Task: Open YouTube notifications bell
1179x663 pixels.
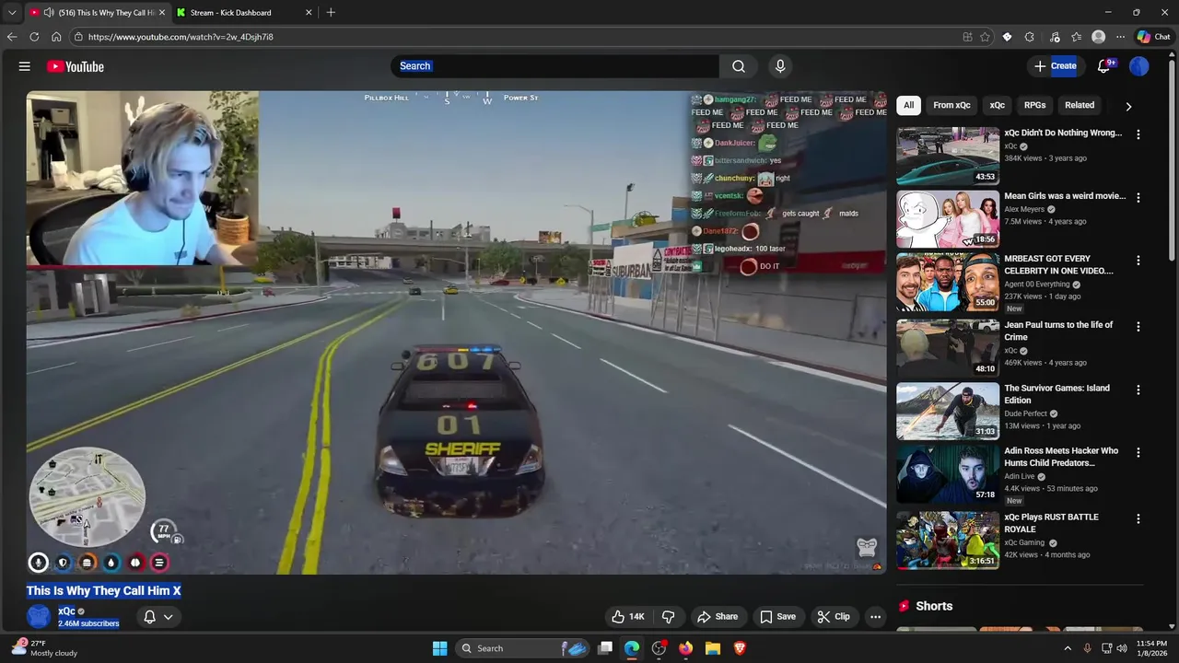Action: pyautogui.click(x=1104, y=66)
